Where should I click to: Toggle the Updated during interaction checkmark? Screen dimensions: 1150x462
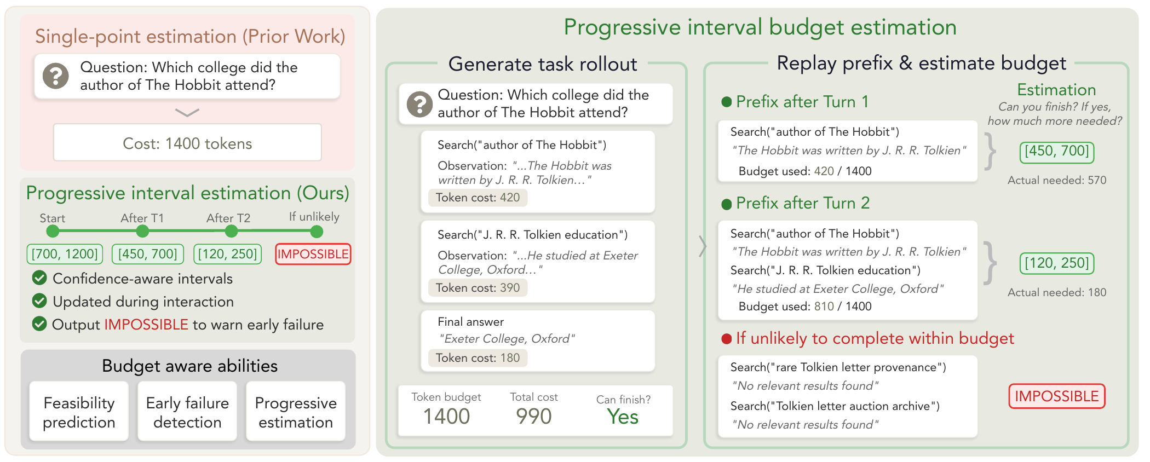point(39,301)
